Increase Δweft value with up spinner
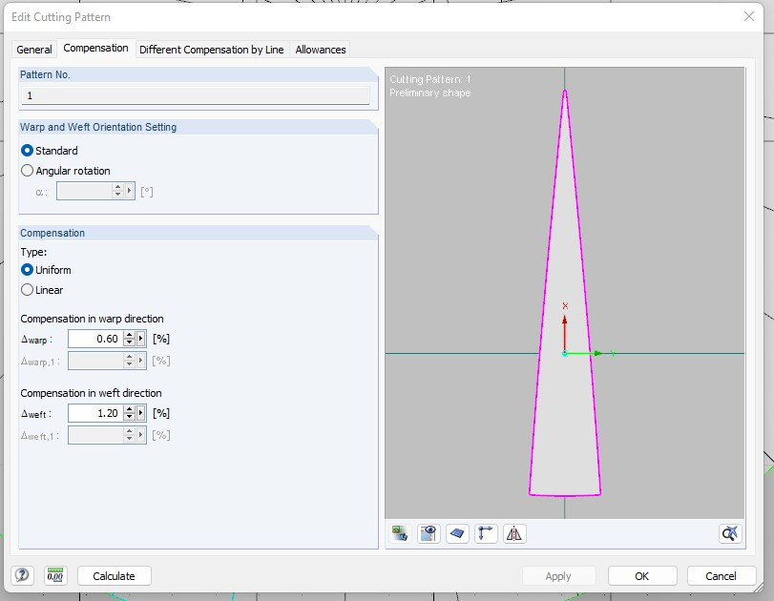The height and width of the screenshot is (601, 774). coord(130,409)
